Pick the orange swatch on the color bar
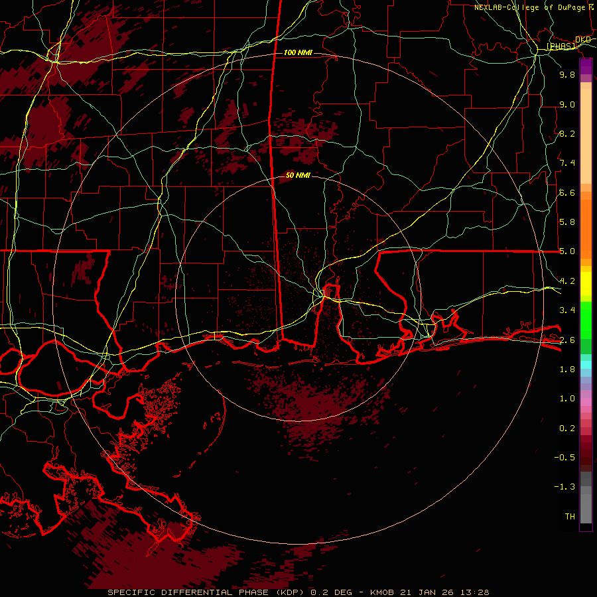Image resolution: width=597 pixels, height=597 pixels. (586, 228)
